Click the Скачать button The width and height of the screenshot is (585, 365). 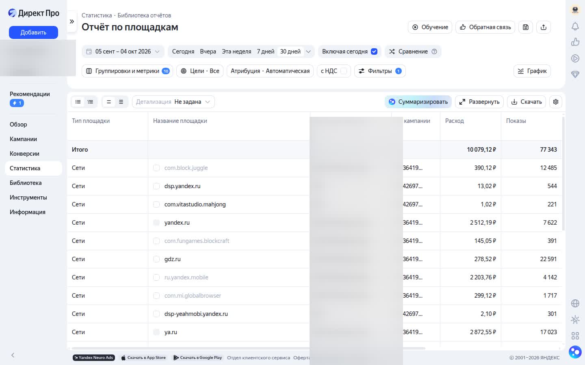click(x=526, y=102)
